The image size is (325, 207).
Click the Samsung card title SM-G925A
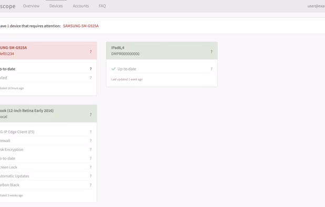point(14,48)
